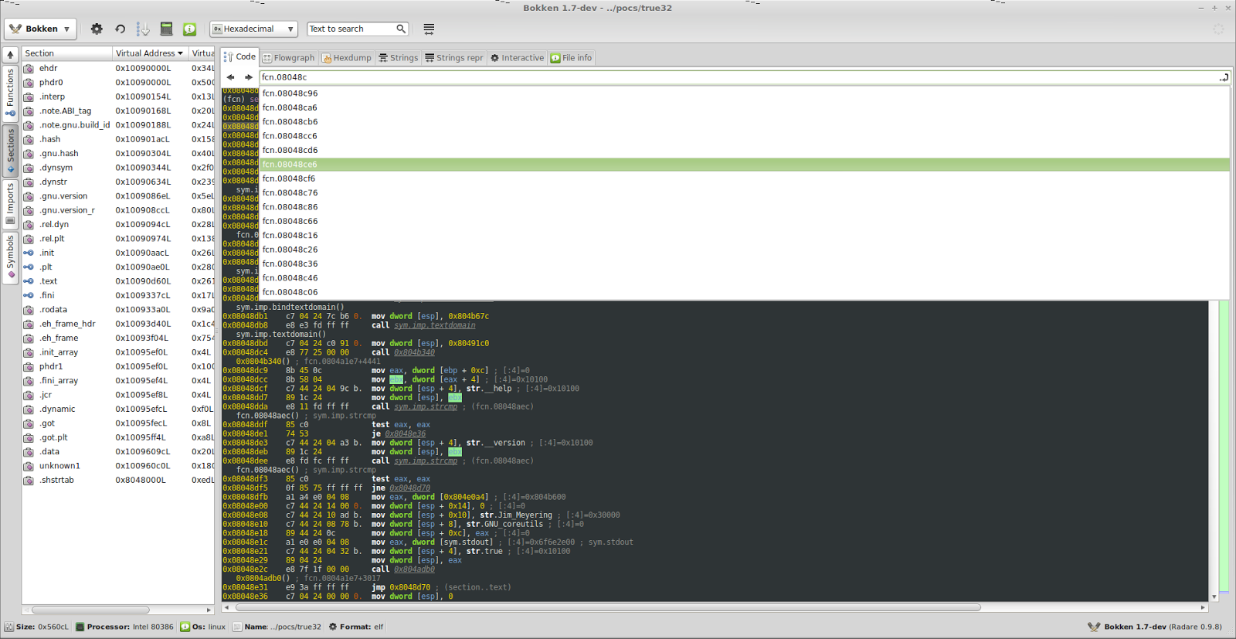Choose fcn.08048cf6 from completion list
This screenshot has width=1236, height=639.
pyautogui.click(x=744, y=178)
